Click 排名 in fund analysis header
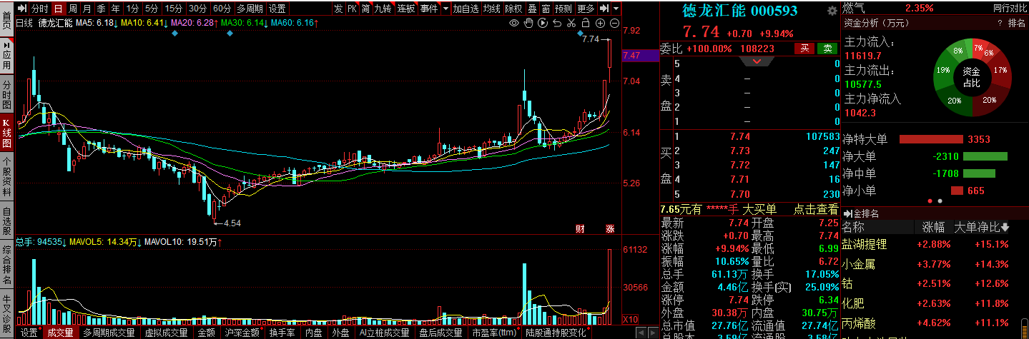 click(1016, 24)
